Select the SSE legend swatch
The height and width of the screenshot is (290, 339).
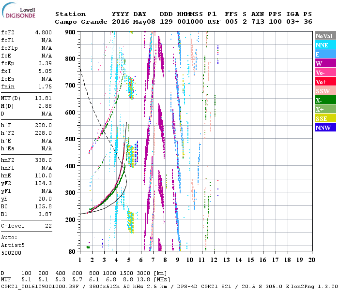325,118
